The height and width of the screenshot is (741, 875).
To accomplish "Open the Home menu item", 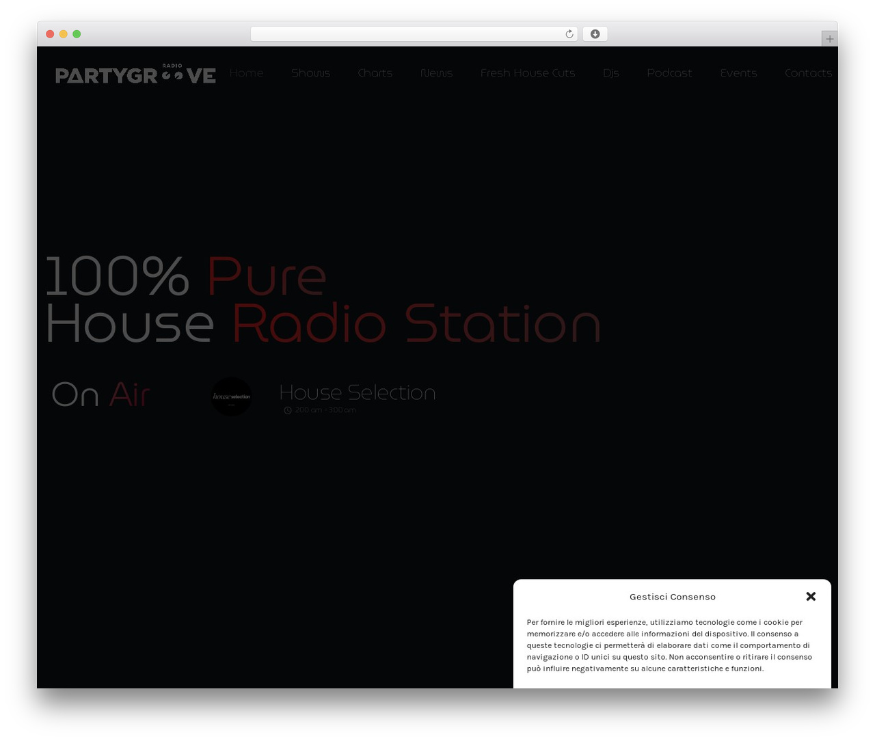I will (247, 73).
